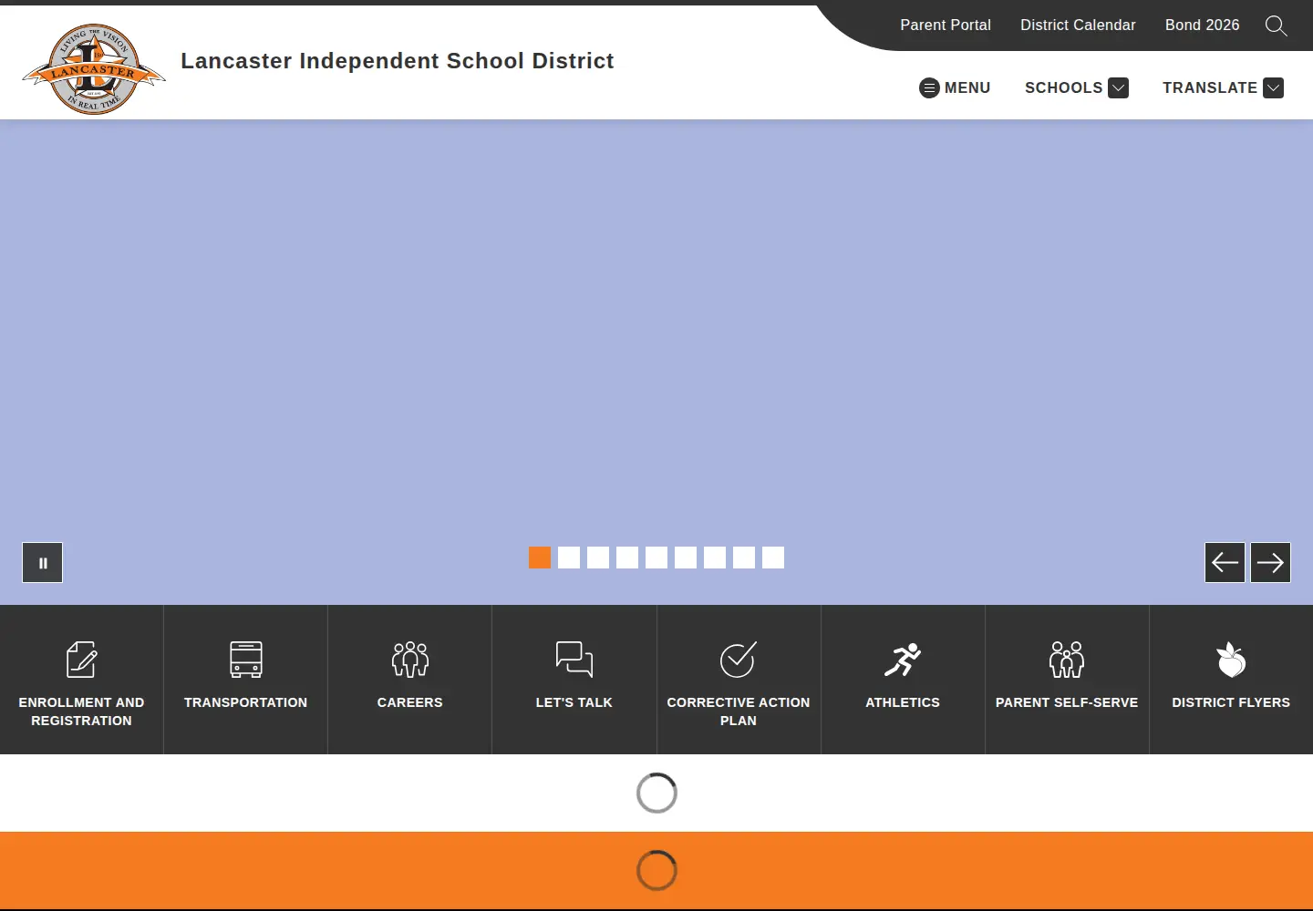Screen dimensions: 1313x911
Task: Open the LET'S TALK label link
Action: pos(574,702)
